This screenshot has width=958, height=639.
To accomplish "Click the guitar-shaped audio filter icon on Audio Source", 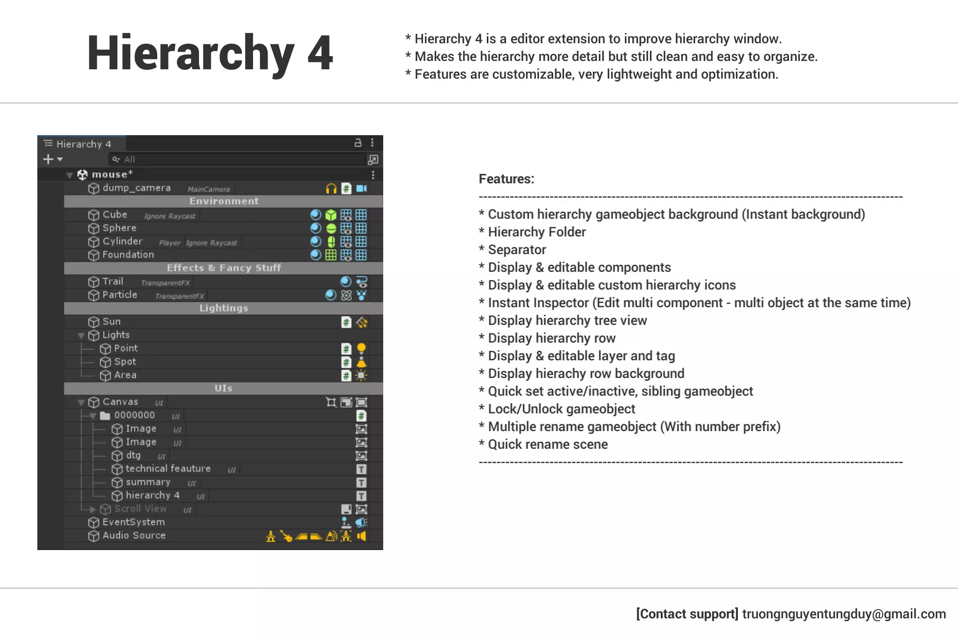I will (286, 536).
